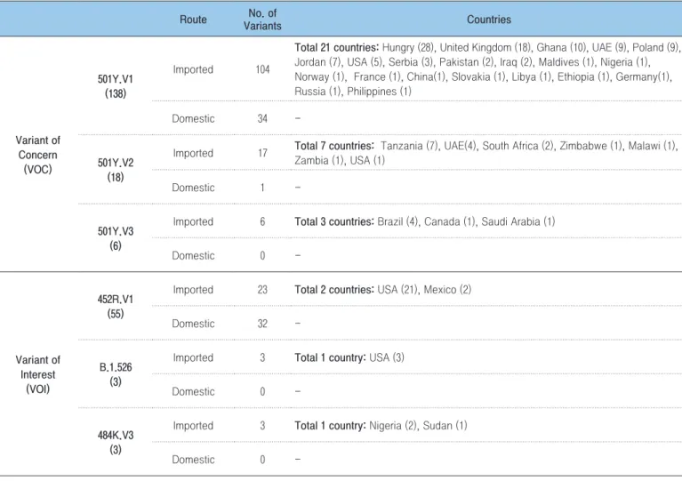Screen dimensions: 682x481
Task: Click the '484K.V3 (3)' variant cell
Action: 116,442
